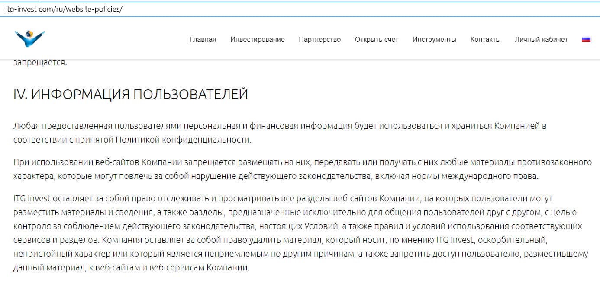Select the Открыть счет menu item
Screen dimensions: 600x283
(x=377, y=39)
